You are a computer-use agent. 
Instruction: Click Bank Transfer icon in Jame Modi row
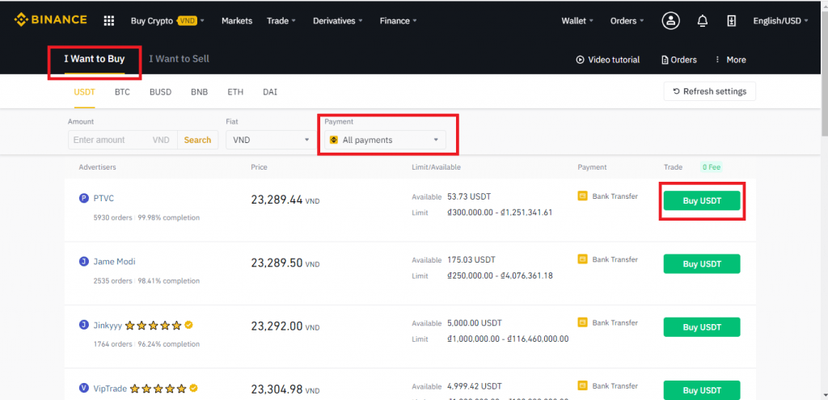[x=582, y=259]
